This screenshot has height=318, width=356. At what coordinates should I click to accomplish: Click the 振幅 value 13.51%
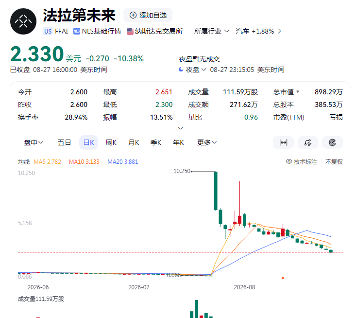(161, 117)
